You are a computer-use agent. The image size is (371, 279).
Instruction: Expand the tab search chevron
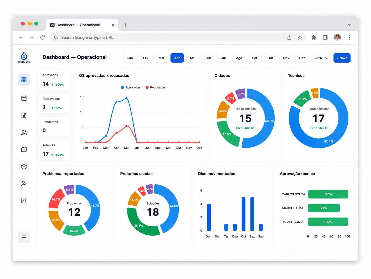point(349,25)
